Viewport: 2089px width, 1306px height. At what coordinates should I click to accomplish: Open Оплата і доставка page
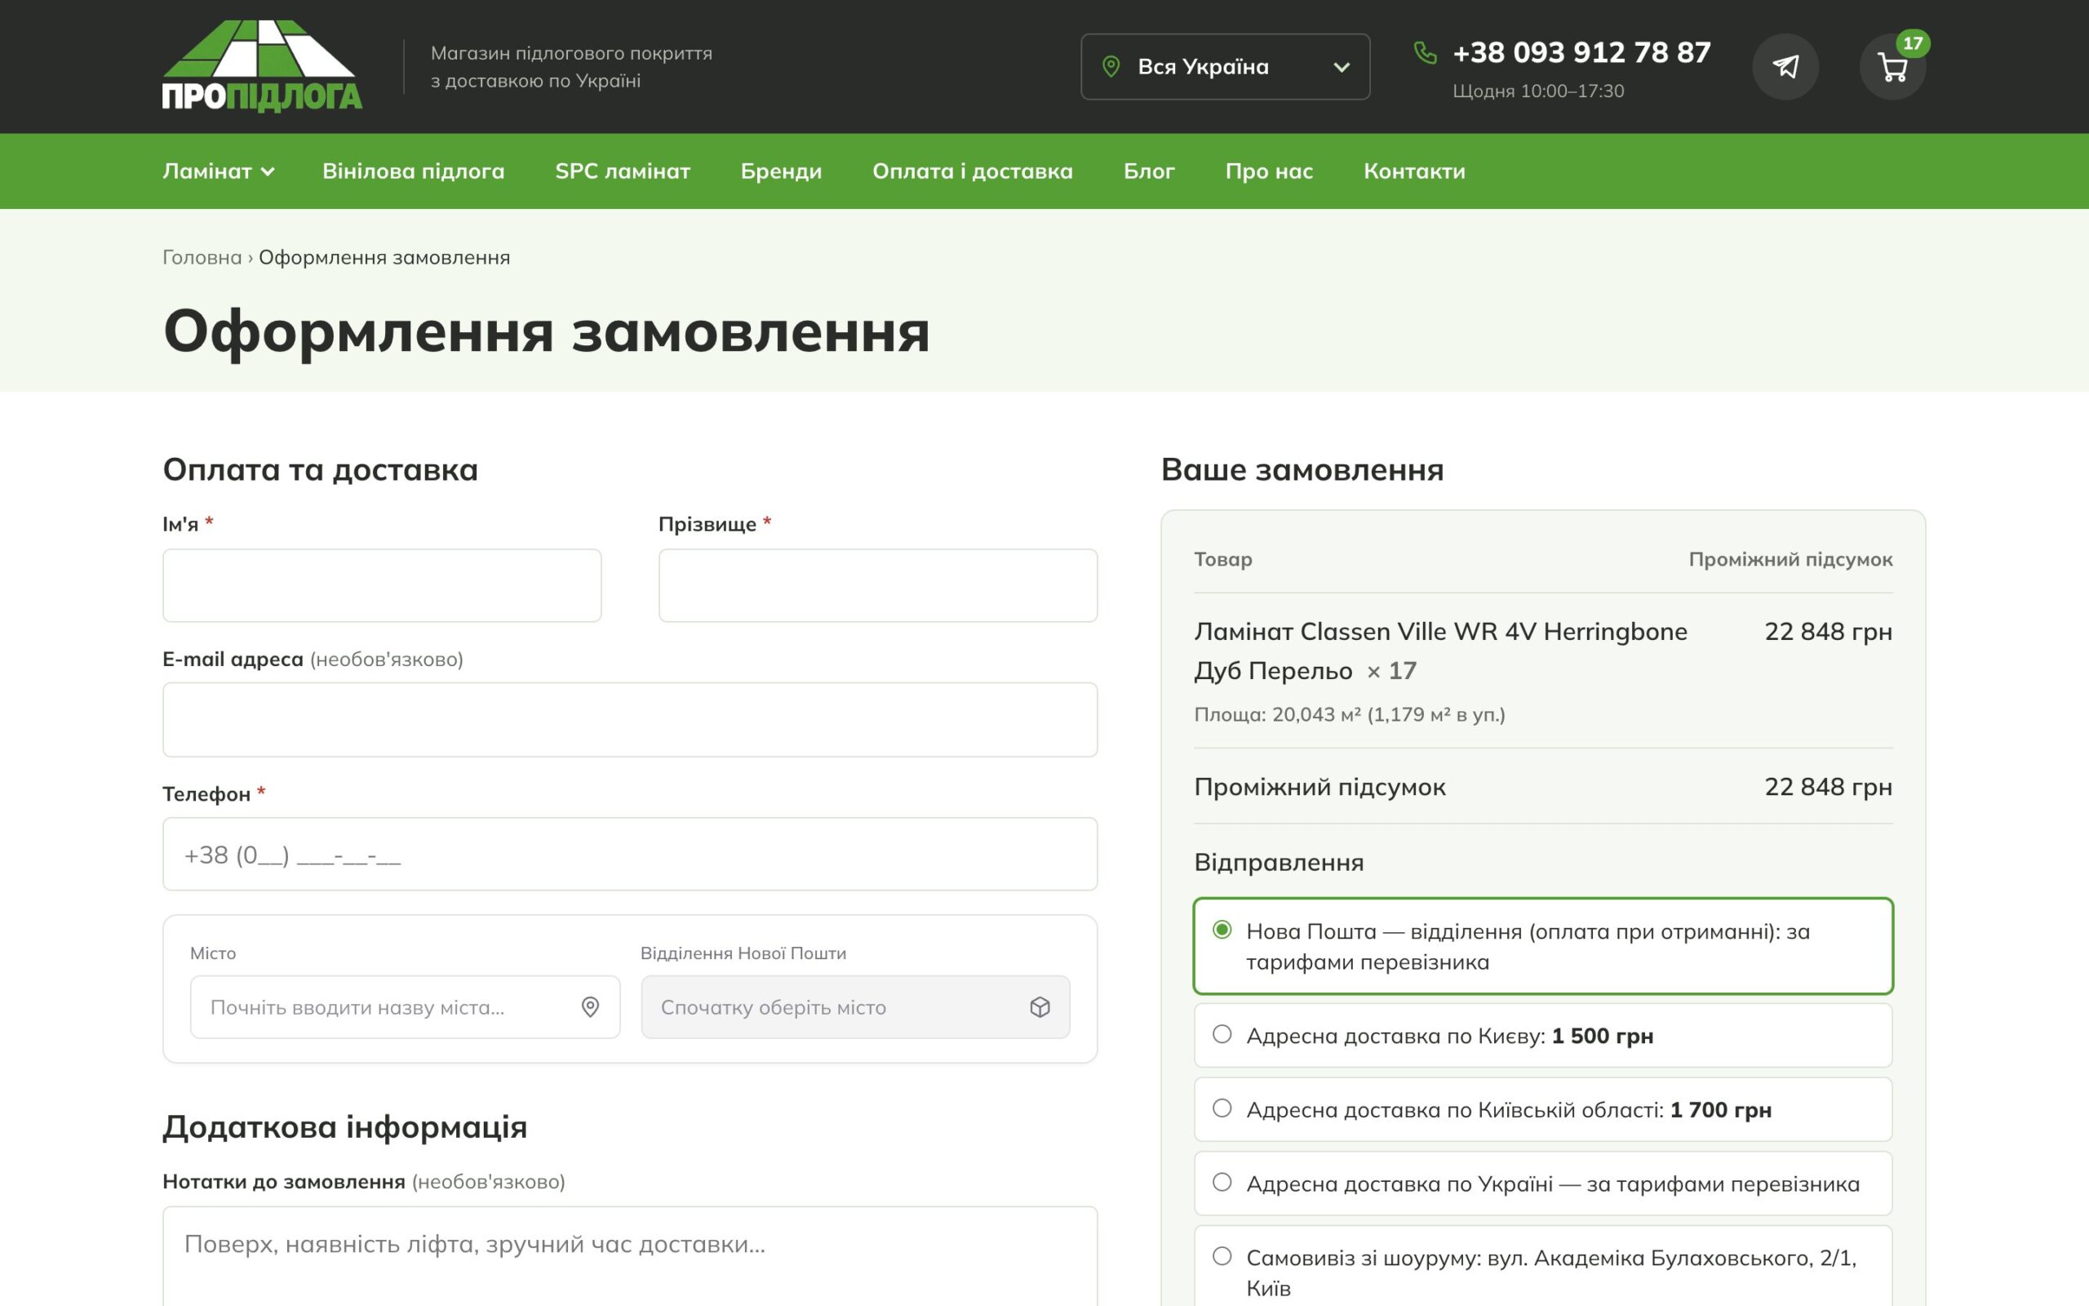tap(973, 171)
